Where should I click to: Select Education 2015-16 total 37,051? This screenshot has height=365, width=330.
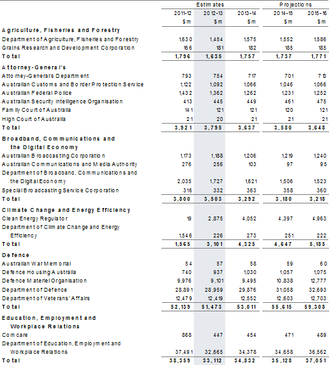[x=316, y=360]
